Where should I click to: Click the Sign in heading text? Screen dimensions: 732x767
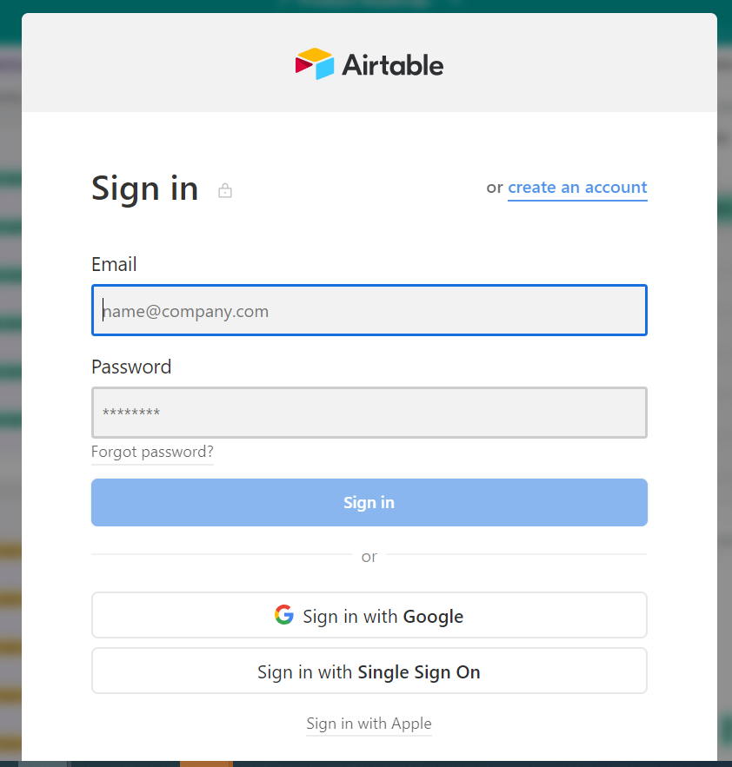coord(144,188)
